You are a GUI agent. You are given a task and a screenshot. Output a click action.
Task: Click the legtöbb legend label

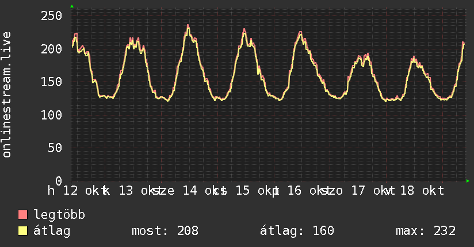(x=59, y=215)
